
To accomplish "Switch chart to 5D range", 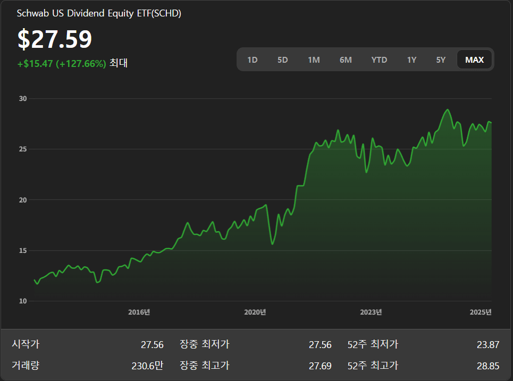I will (x=283, y=60).
